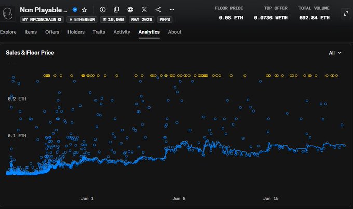
Task: Open the X (Twitter) profile icon
Action: tap(144, 10)
